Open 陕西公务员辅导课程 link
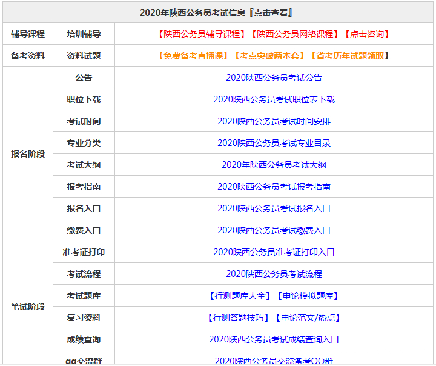The image size is (436, 366). tap(202, 34)
